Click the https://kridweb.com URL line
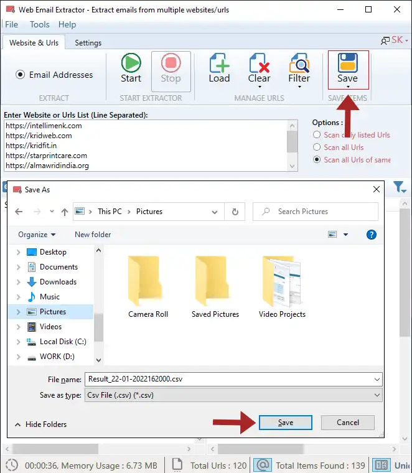 (39, 136)
